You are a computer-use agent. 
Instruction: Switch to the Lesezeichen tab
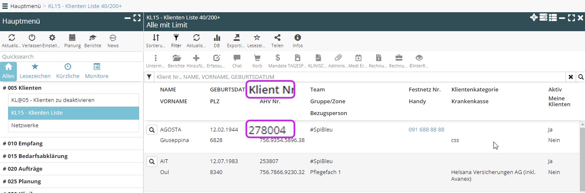pos(35,71)
